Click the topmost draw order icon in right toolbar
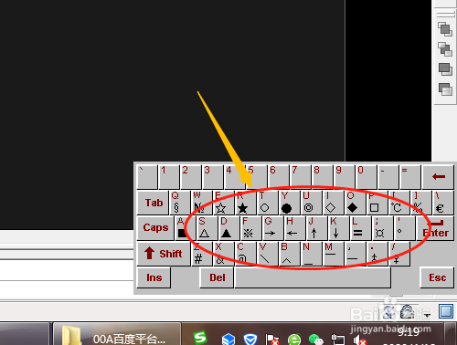The width and height of the screenshot is (457, 345). point(445,29)
